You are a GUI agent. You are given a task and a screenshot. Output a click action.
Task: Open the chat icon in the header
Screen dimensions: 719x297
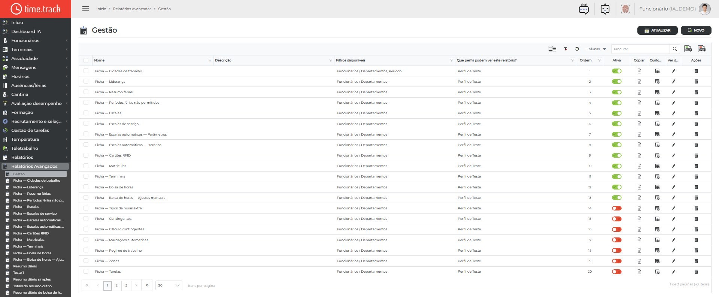click(x=584, y=9)
